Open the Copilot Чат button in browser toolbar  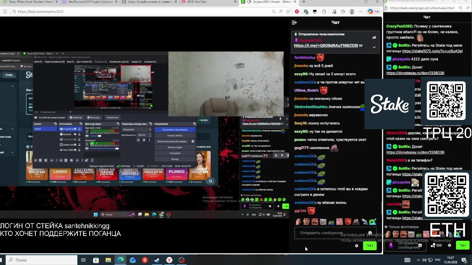pos(373,11)
